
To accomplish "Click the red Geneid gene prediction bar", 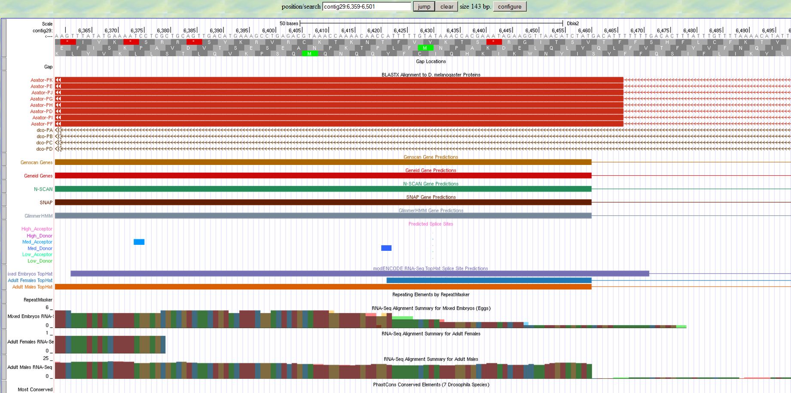I will pyautogui.click(x=323, y=176).
